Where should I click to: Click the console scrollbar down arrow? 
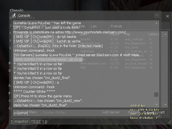point(156,105)
